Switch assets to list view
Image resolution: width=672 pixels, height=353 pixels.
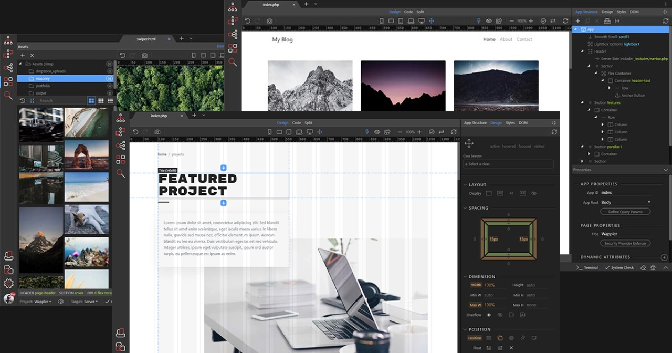(x=110, y=100)
